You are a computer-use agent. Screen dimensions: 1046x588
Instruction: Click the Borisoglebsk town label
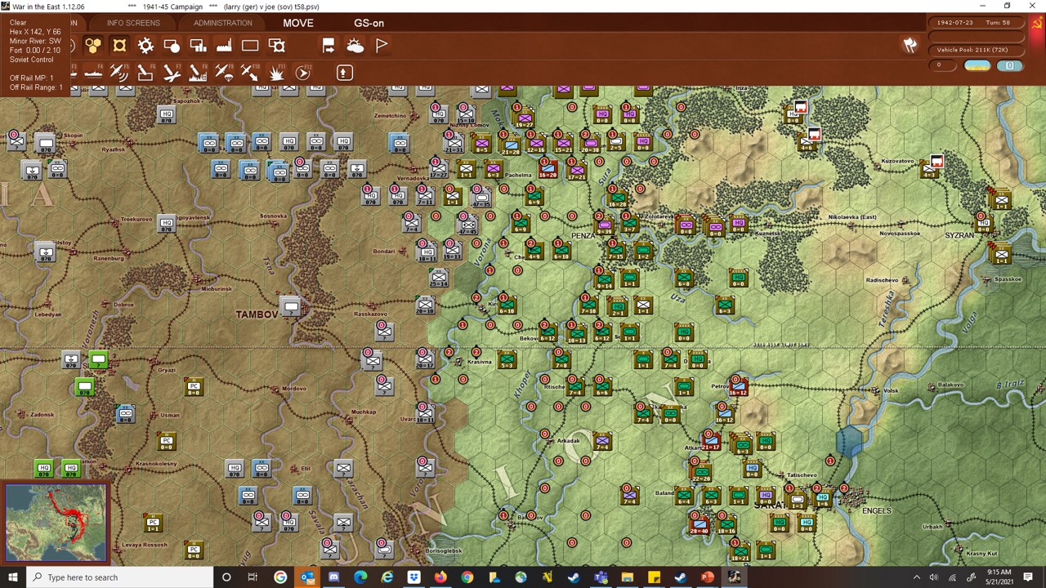[x=444, y=550]
